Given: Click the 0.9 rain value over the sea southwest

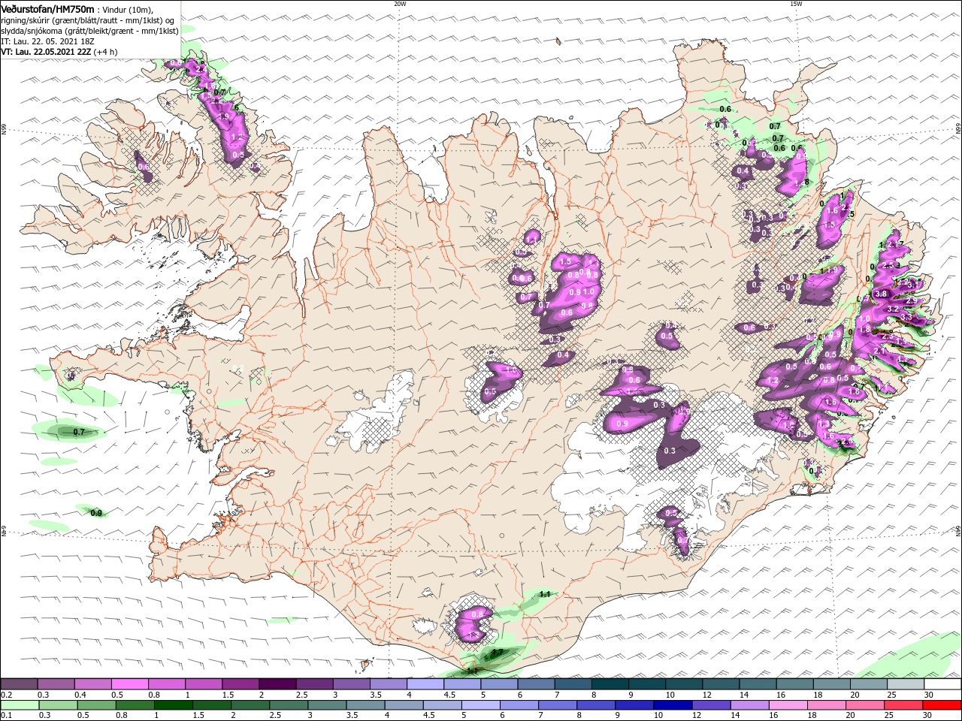Looking at the screenshot, I should pyautogui.click(x=96, y=513).
